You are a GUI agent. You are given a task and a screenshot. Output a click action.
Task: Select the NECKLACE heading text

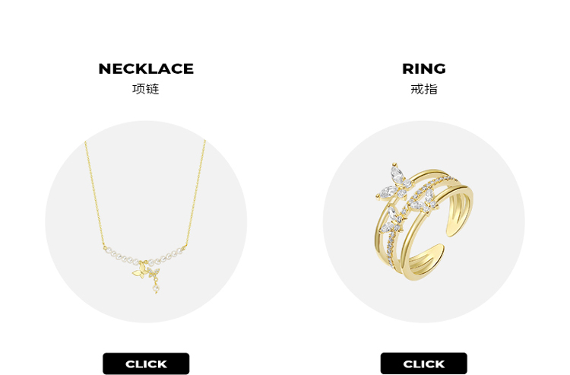(146, 68)
